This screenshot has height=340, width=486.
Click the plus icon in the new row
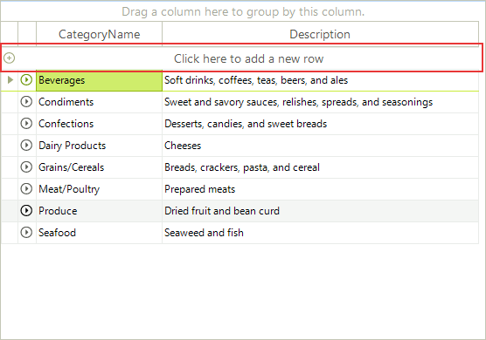click(10, 58)
